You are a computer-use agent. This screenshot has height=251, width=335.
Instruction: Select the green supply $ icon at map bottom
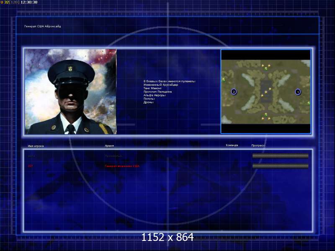(x=266, y=115)
